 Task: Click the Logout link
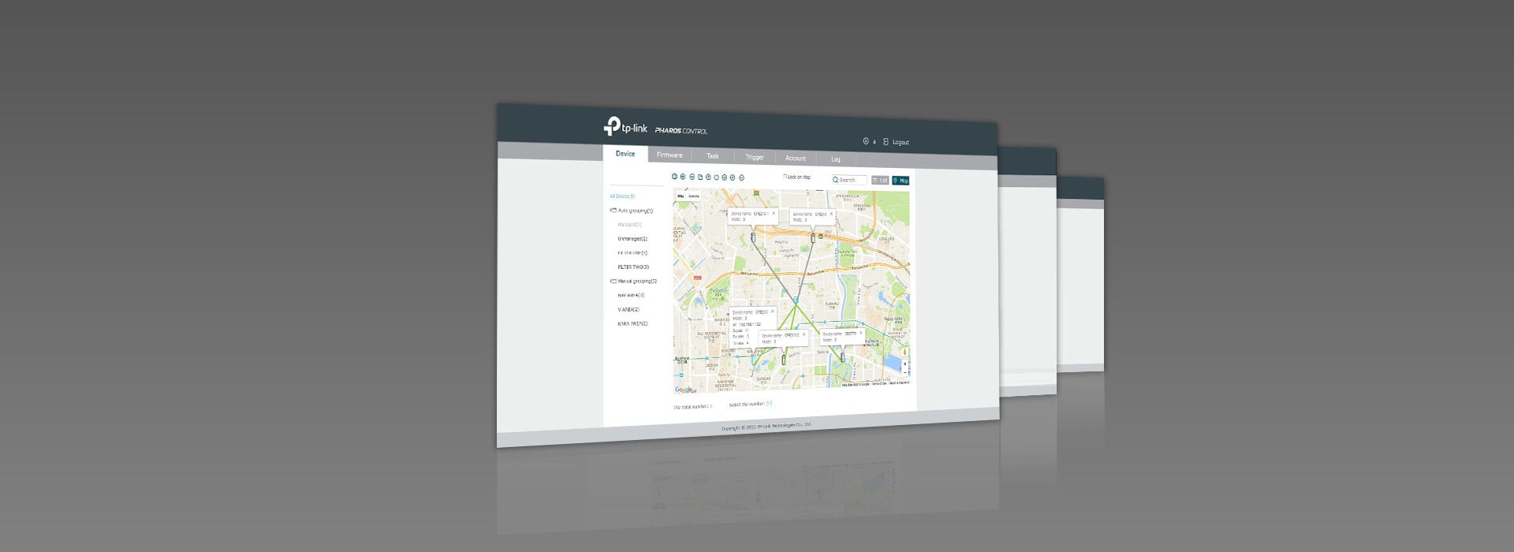coord(901,143)
